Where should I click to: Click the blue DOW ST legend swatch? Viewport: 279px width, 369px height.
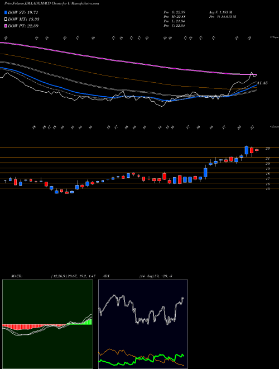6,12
